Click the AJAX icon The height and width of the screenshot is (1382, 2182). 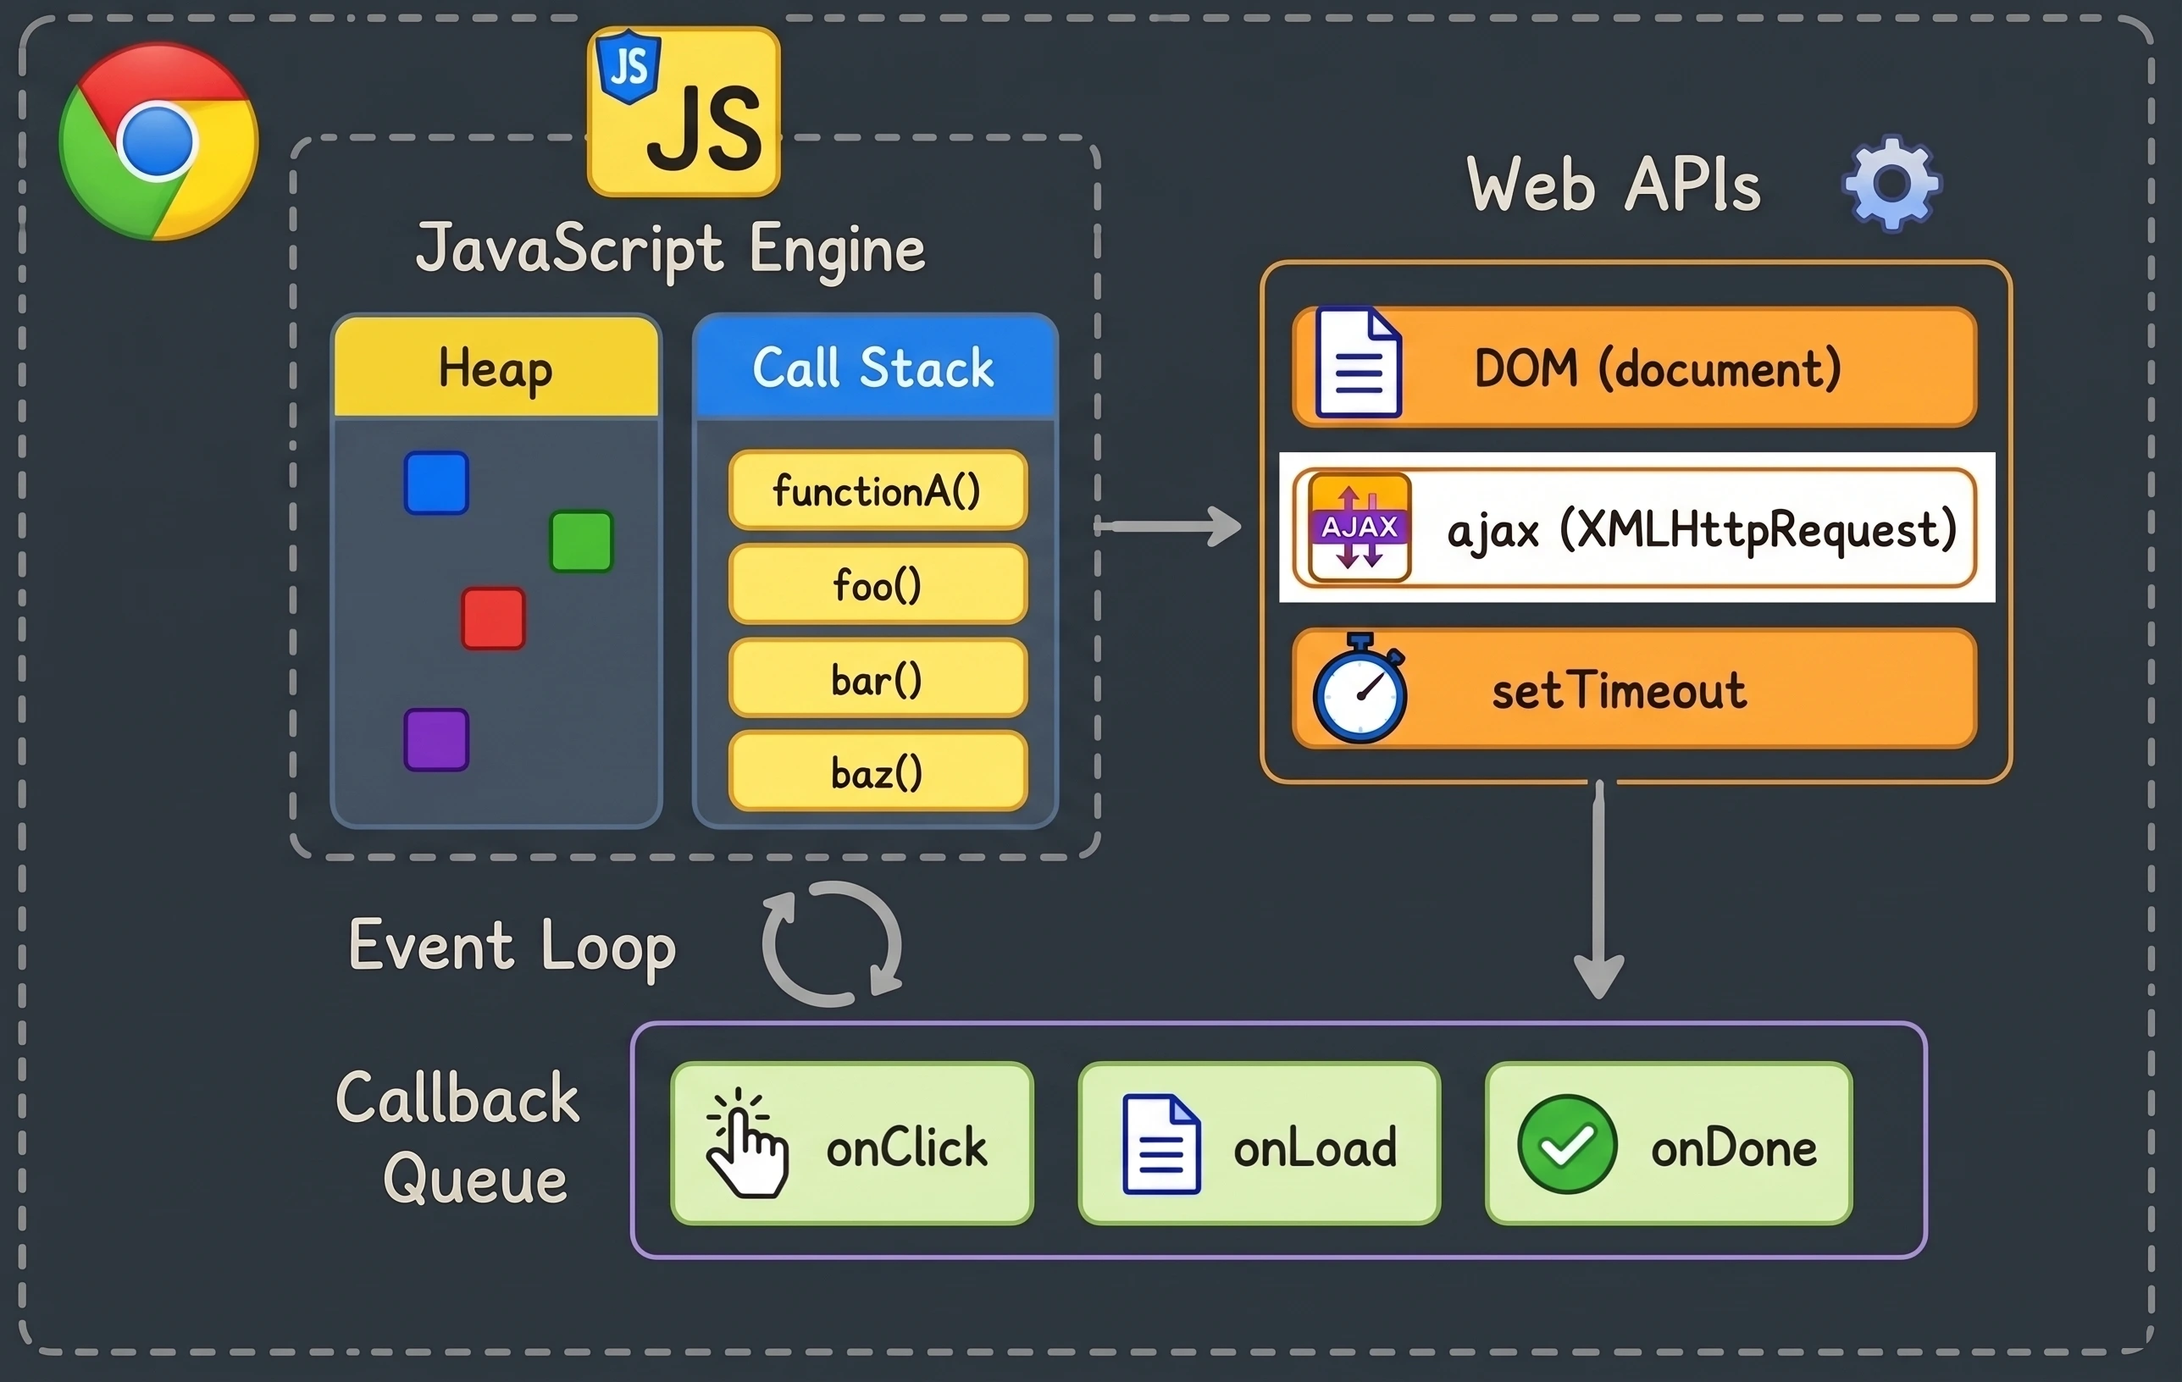1360,527
